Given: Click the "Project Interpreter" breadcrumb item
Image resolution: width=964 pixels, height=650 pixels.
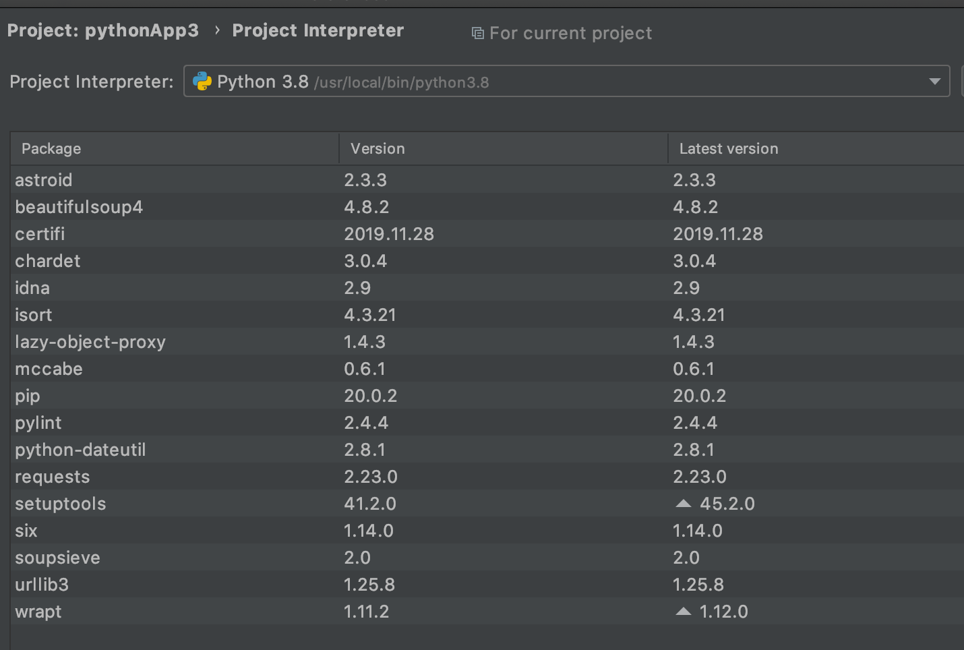Looking at the screenshot, I should [x=318, y=30].
